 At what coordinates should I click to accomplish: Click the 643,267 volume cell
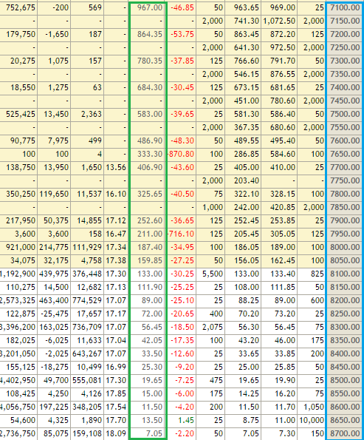tap(87, 354)
